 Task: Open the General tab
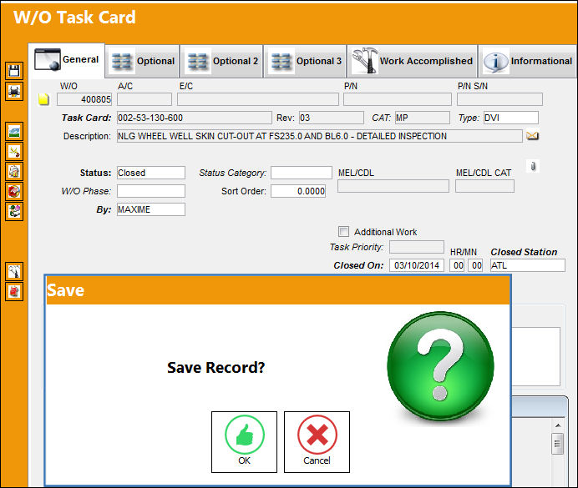coord(67,60)
